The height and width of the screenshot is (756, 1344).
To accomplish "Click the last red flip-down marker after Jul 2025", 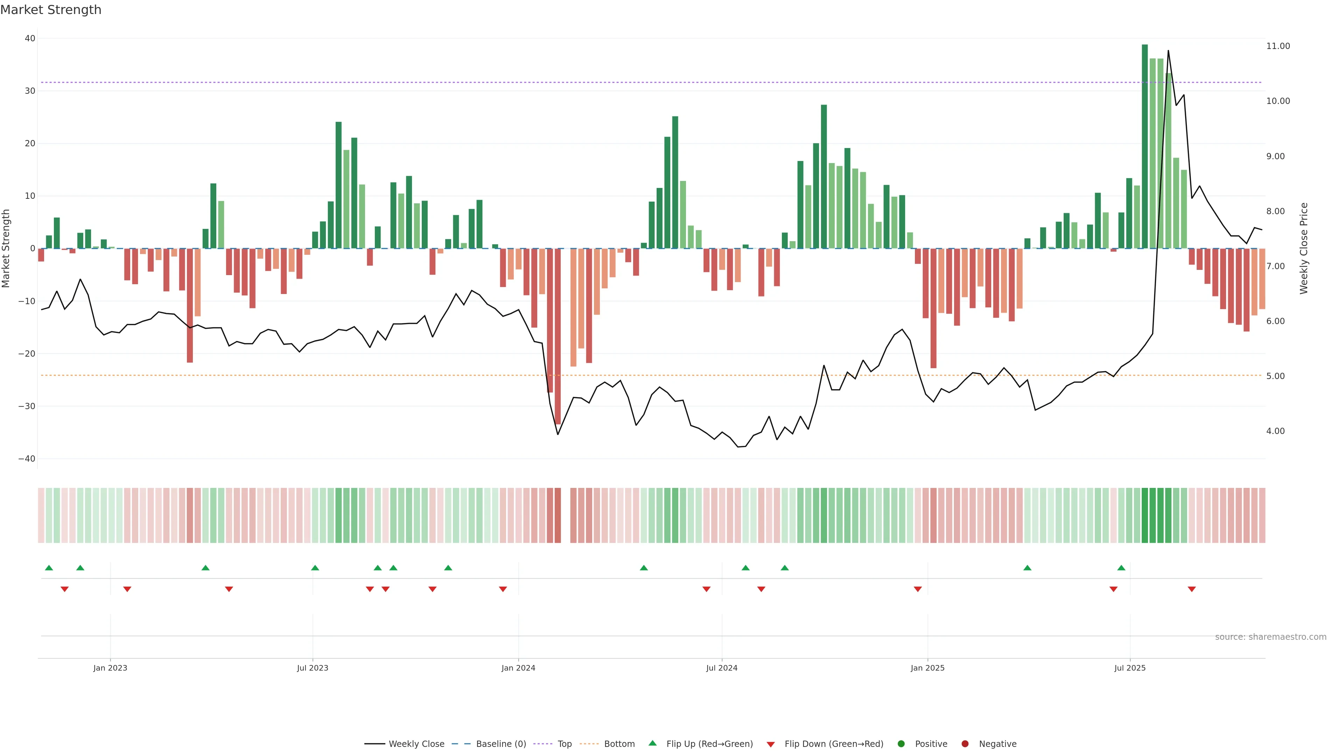I will coord(1192,589).
